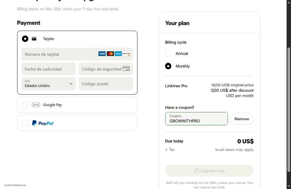Open Cookie Preferences link
This screenshot has height=189, width=291.
coord(15,185)
